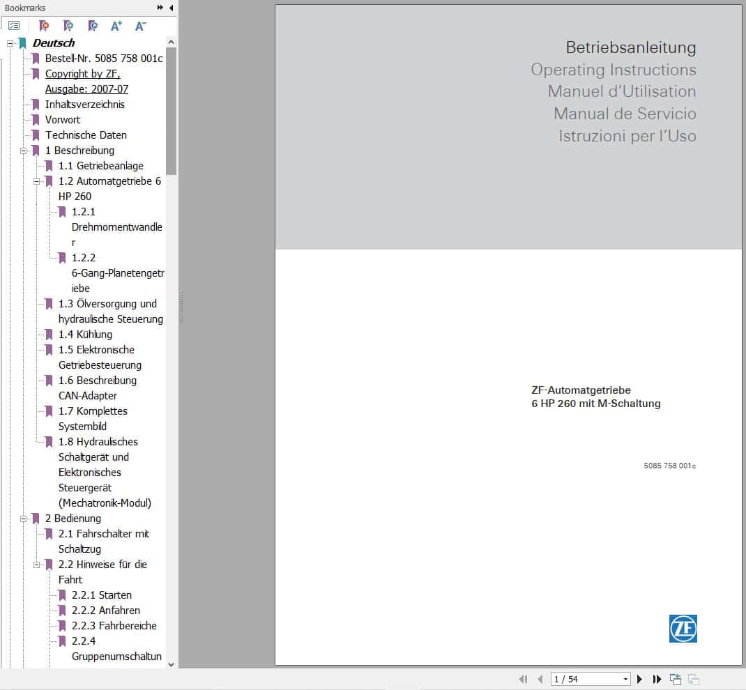Select the Technische Daten bookmark
This screenshot has width=746, height=690.
(x=86, y=135)
